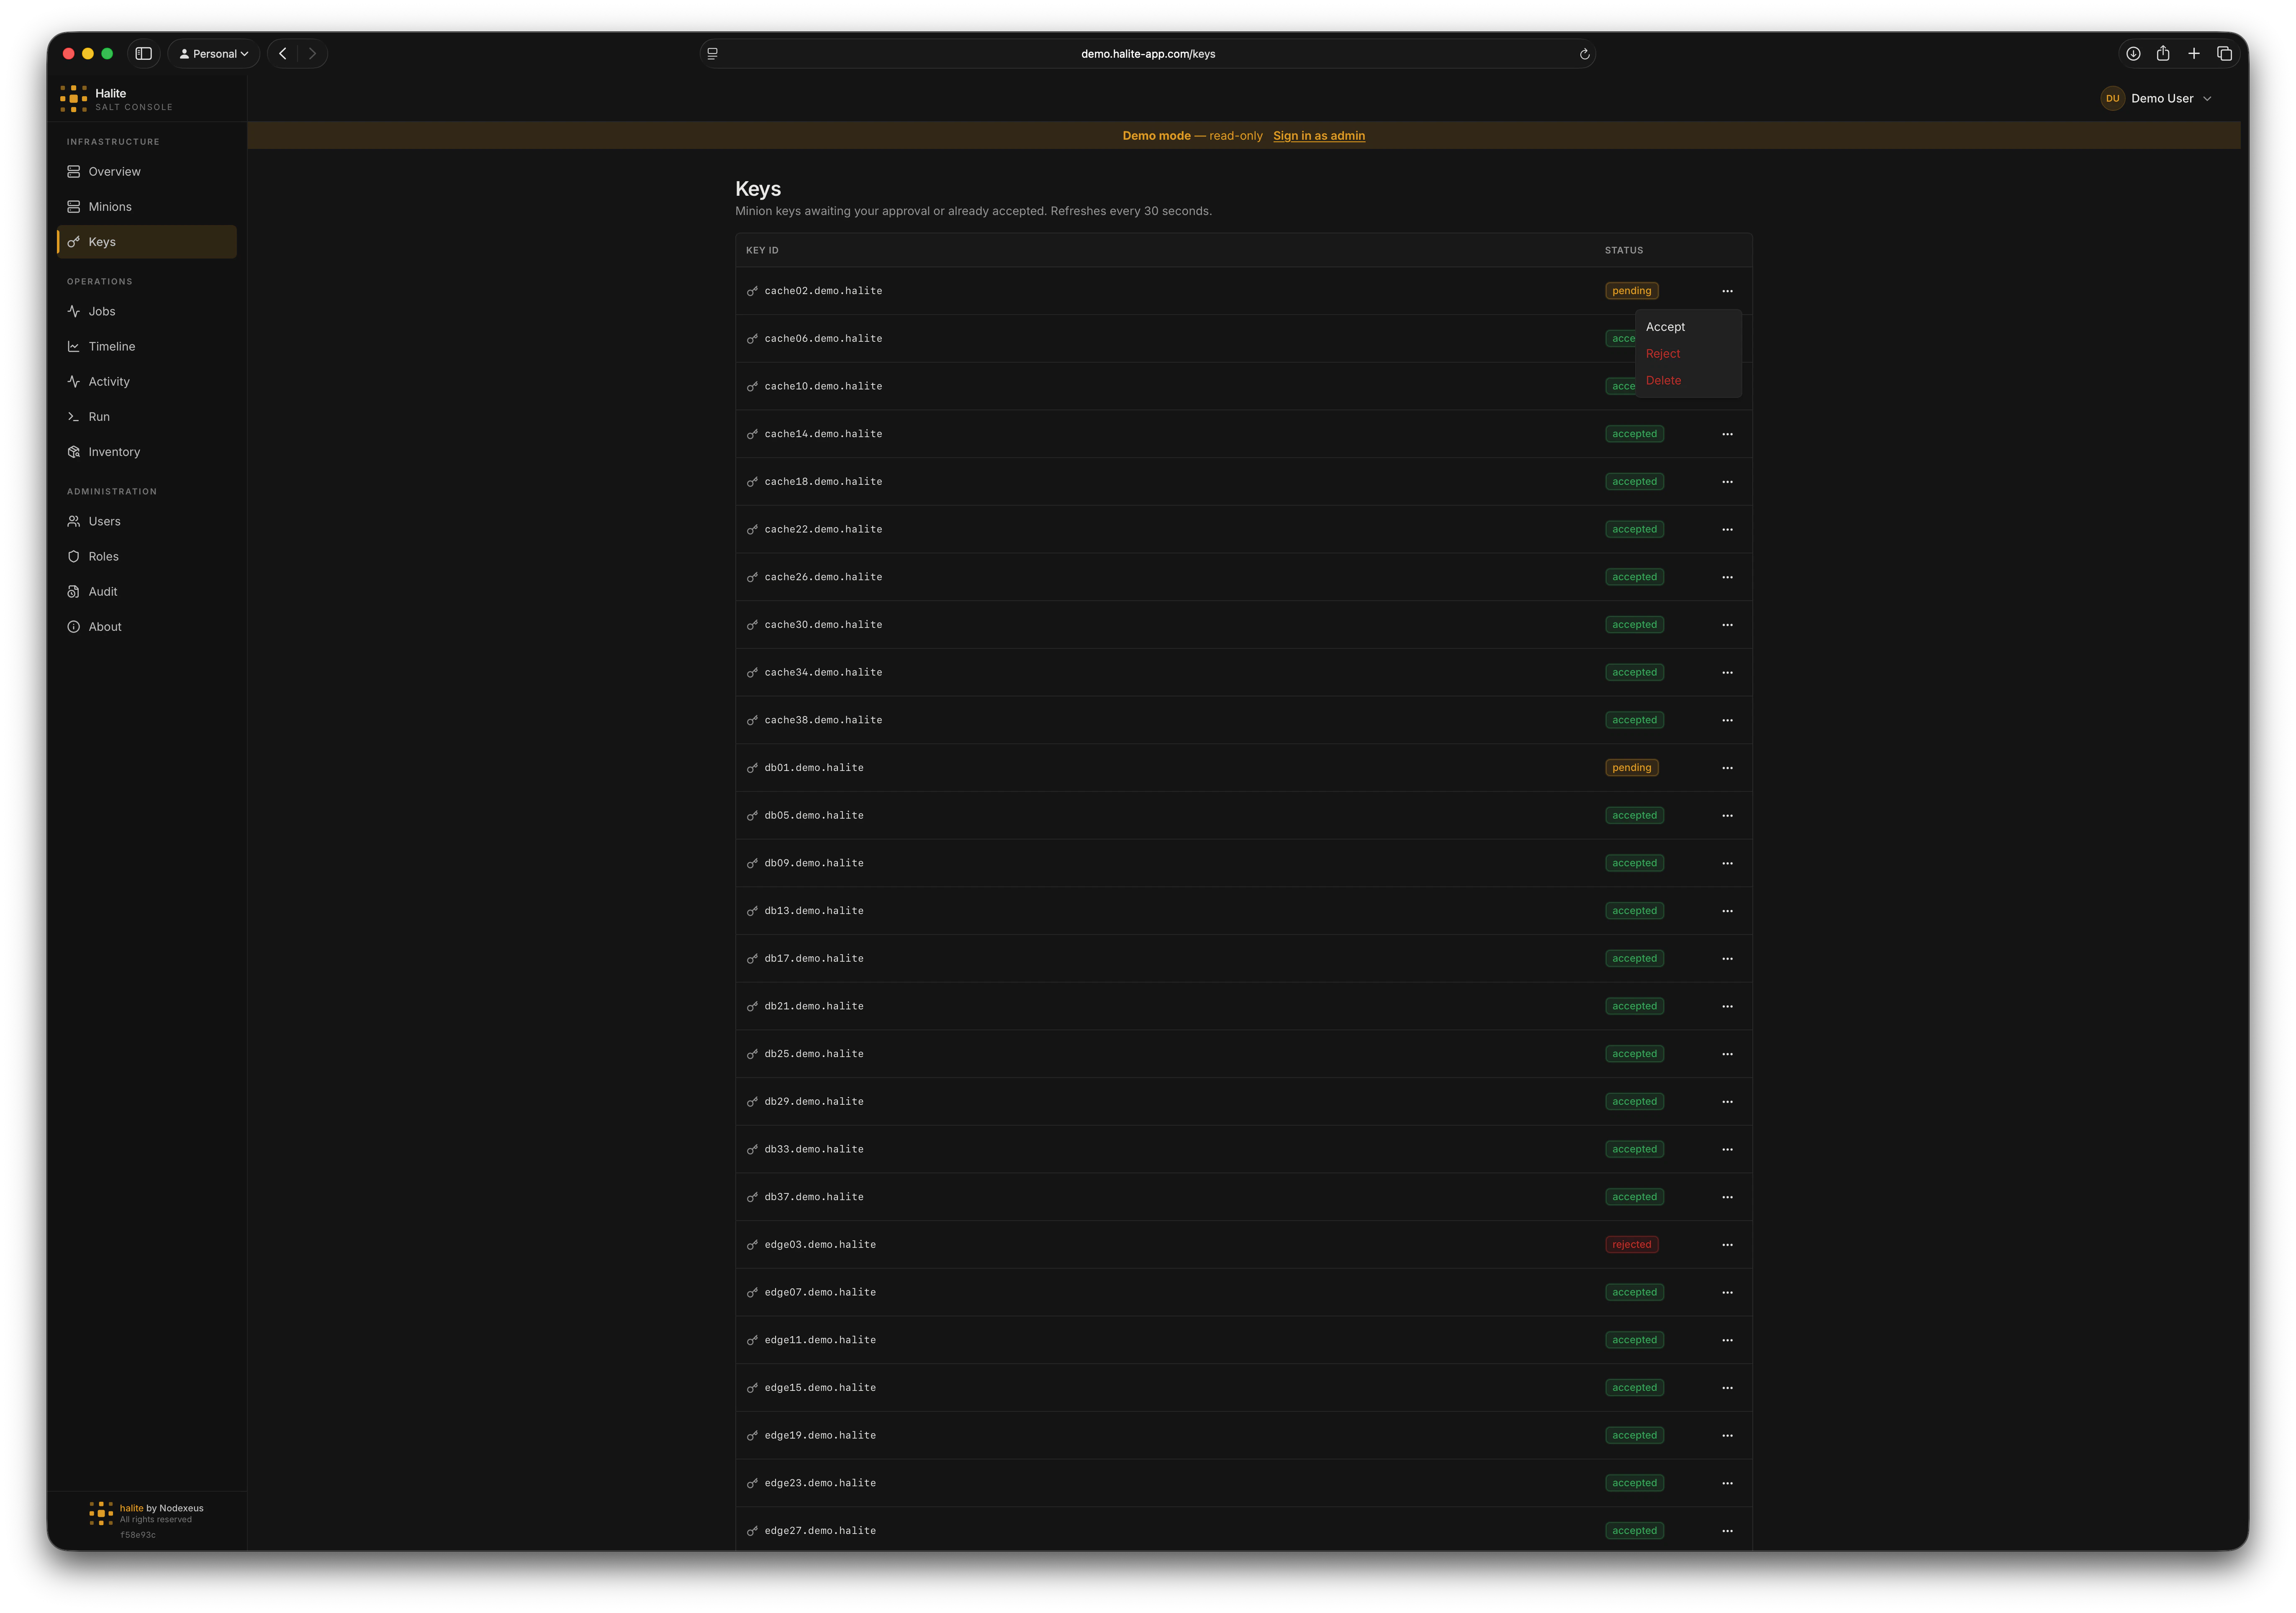Open the Users administration page
This screenshot has height=1613, width=2296.
pyautogui.click(x=146, y=522)
